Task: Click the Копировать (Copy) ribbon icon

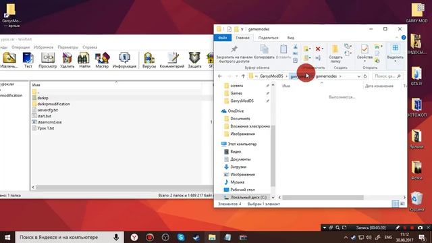Action: click(264, 52)
